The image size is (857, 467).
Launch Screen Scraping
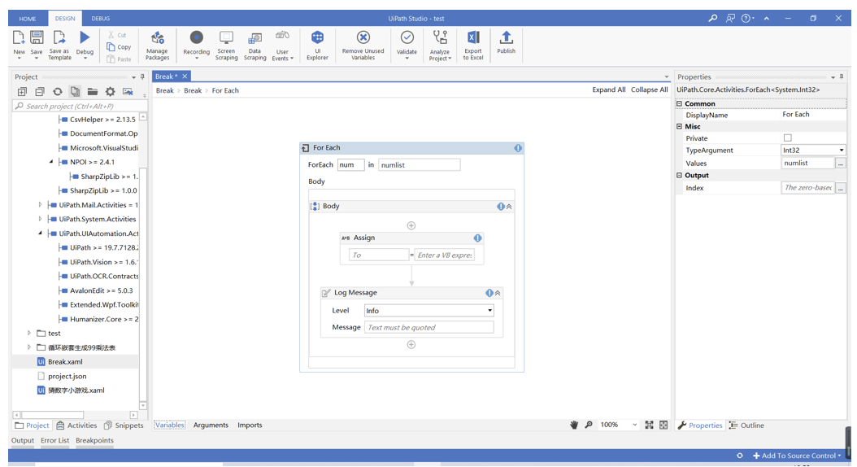point(226,45)
